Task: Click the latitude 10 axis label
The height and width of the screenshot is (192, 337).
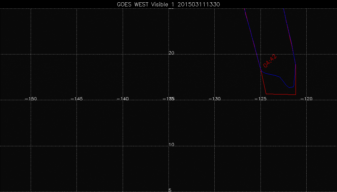Action: point(171,145)
